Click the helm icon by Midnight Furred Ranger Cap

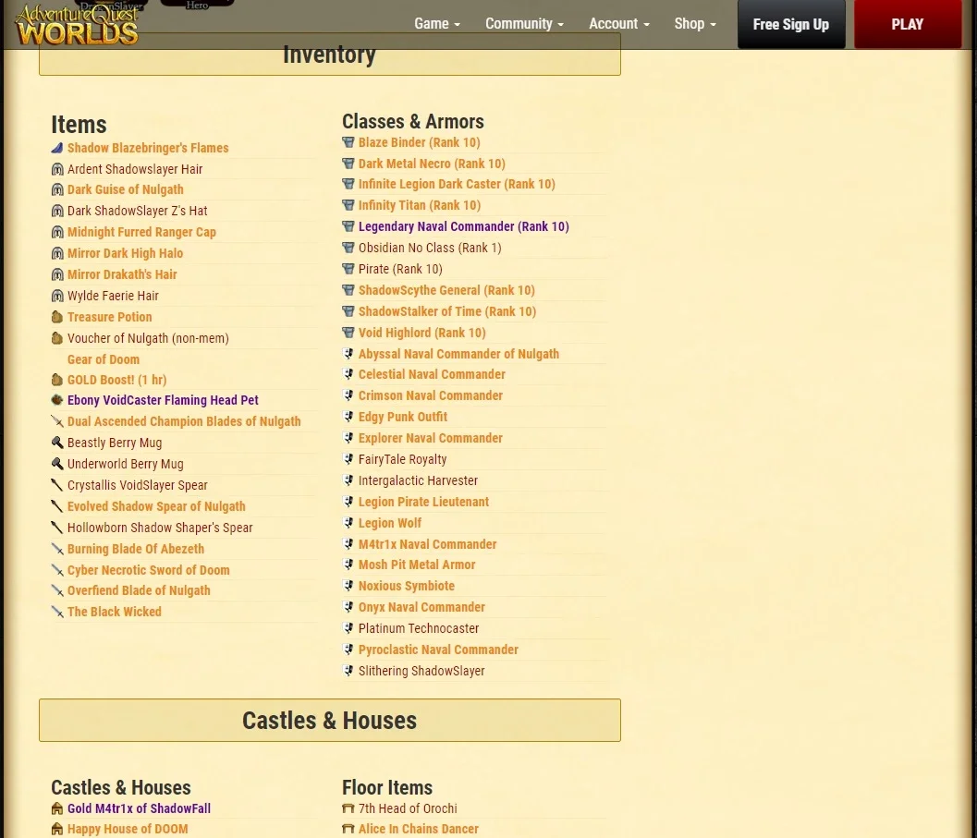(56, 232)
